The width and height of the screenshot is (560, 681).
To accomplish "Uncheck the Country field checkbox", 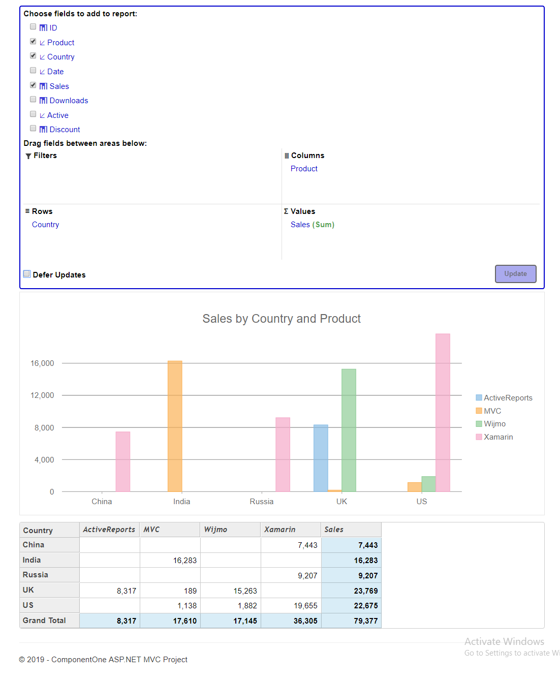I will click(x=33, y=56).
